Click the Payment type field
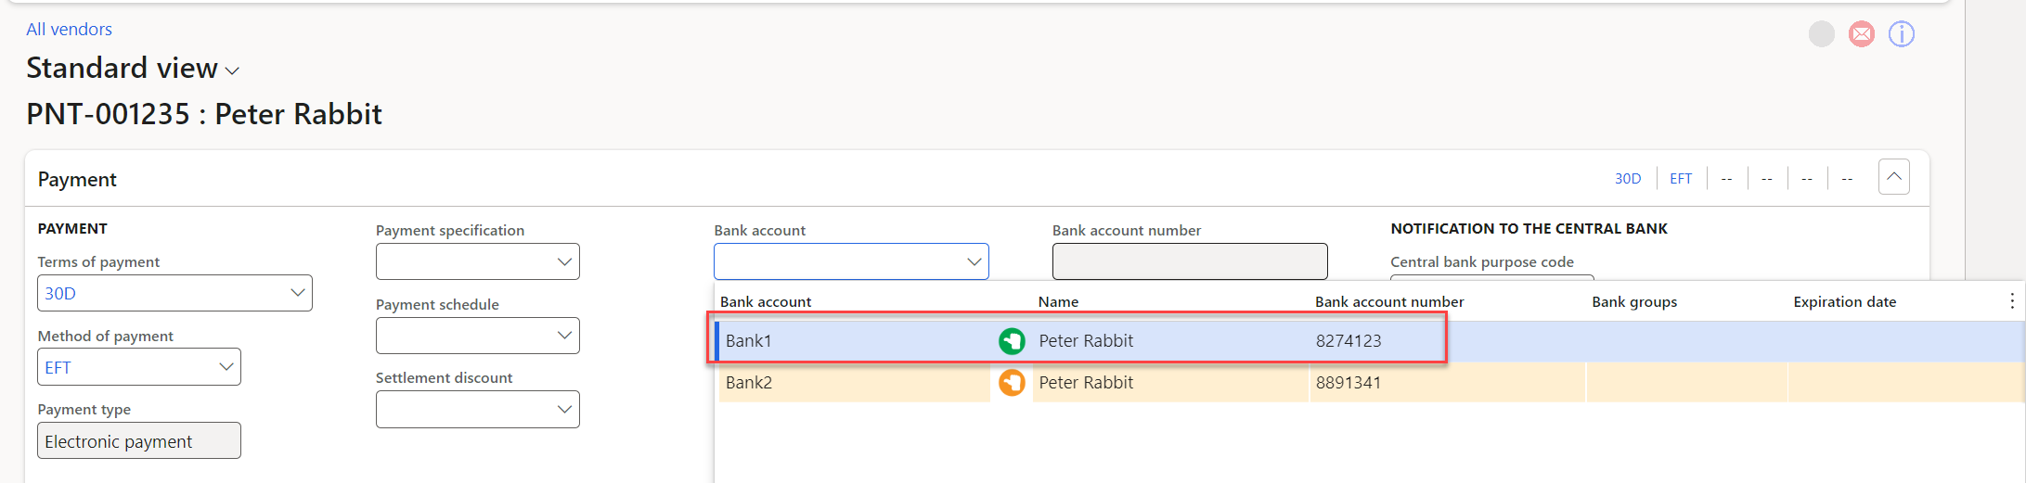This screenshot has height=483, width=2026. pyautogui.click(x=139, y=440)
